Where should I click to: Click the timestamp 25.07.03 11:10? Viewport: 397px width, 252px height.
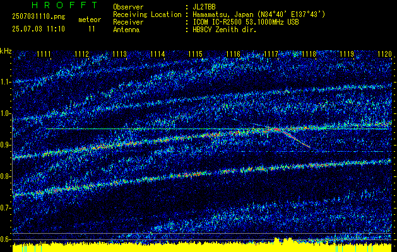pos(39,29)
